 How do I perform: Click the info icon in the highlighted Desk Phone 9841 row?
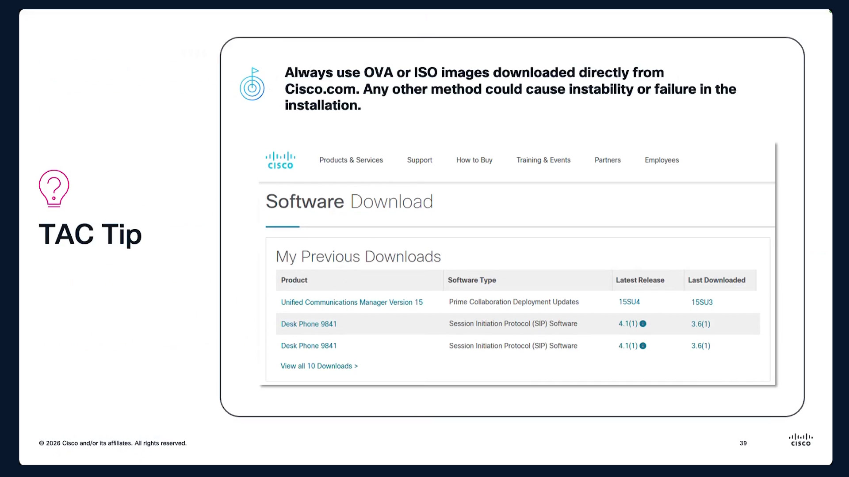tap(643, 324)
